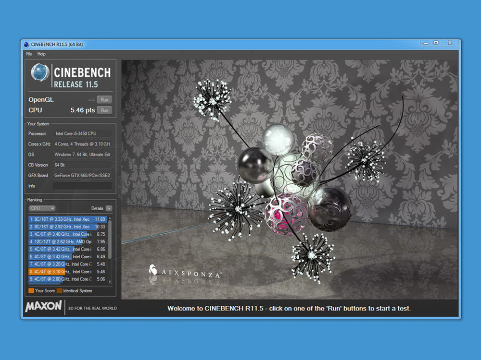The width and height of the screenshot is (481, 360).
Task: Click the AIXSPONZA logo in render view
Action: pyautogui.click(x=185, y=271)
